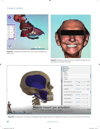Uncheck the Maxillary checkbox

point(64,67)
